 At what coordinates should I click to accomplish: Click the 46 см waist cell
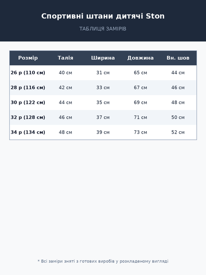(65, 117)
